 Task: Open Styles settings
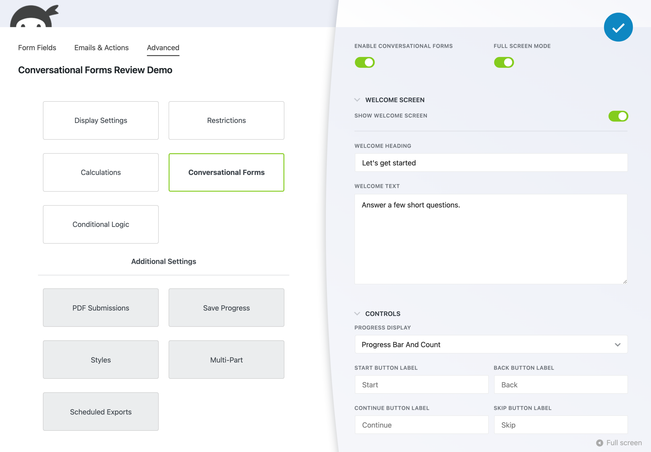tap(100, 360)
